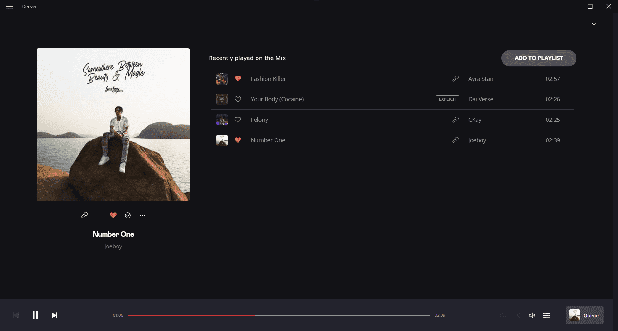Seek within the red playback progress bar
Image resolution: width=618 pixels, height=331 pixels.
[279, 315]
